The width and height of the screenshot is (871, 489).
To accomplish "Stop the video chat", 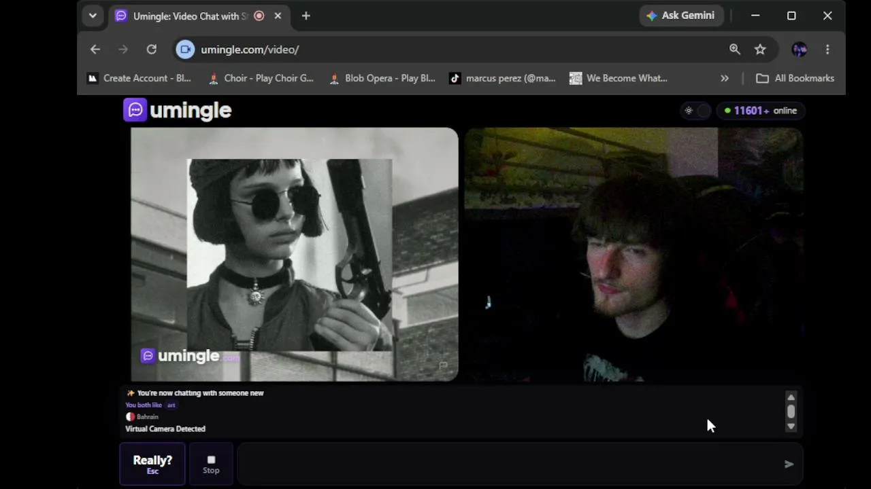I will pyautogui.click(x=211, y=464).
